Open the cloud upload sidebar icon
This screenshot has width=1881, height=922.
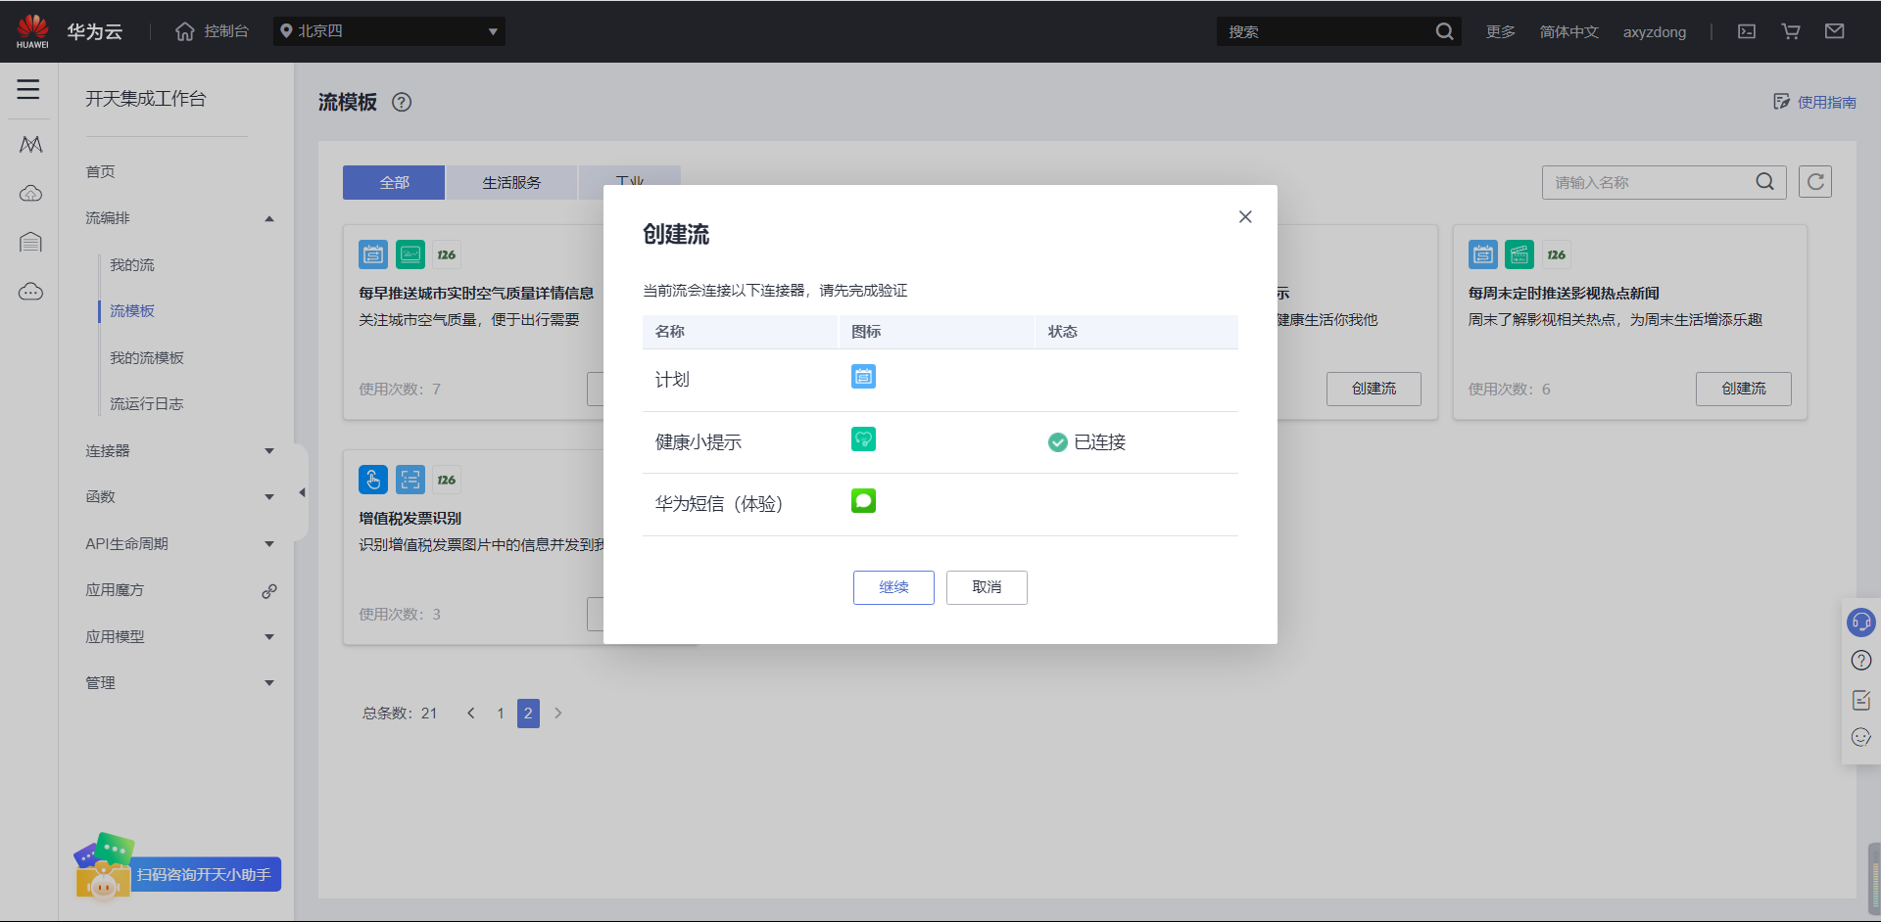tap(30, 194)
